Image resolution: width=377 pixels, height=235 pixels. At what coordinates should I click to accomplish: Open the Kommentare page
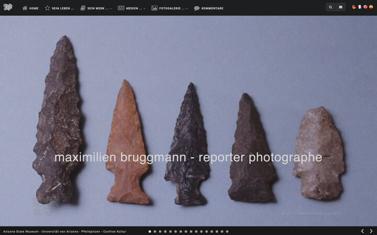208,8
